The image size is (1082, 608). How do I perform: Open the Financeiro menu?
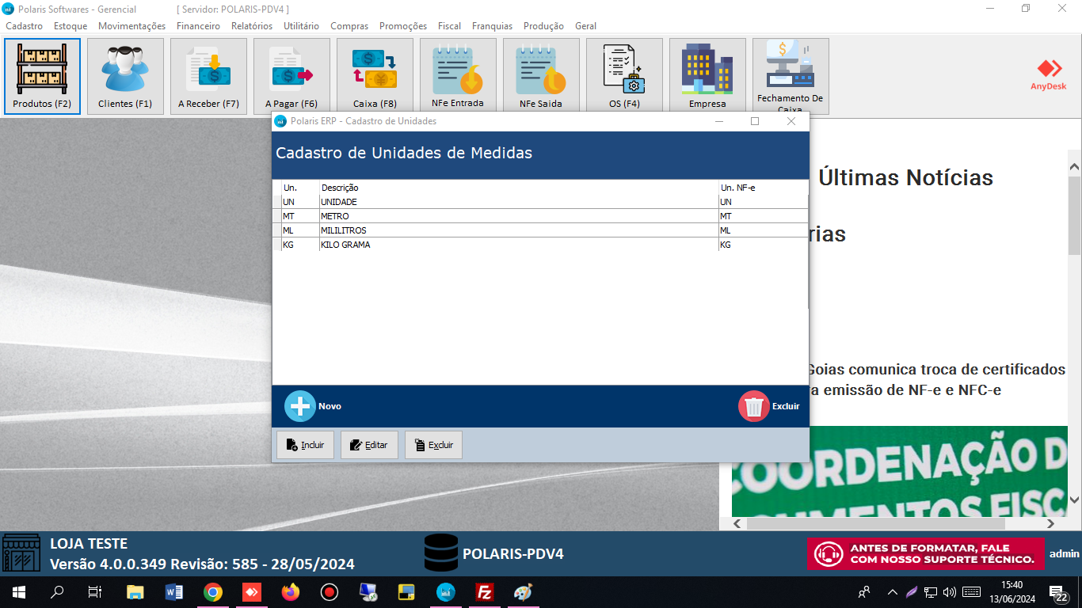coord(198,26)
